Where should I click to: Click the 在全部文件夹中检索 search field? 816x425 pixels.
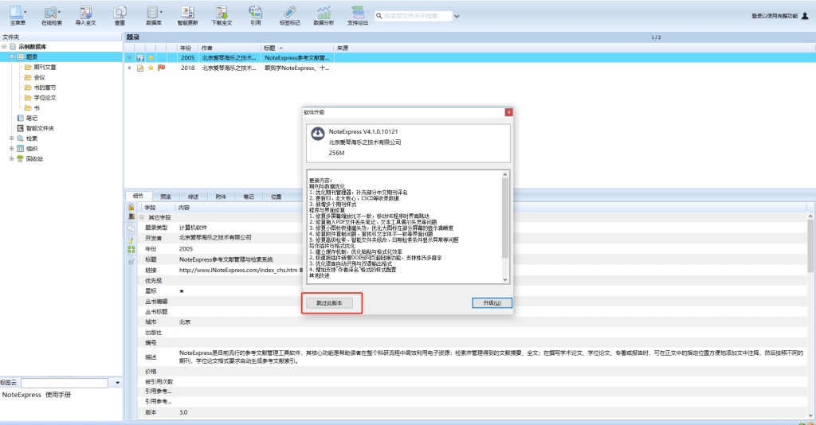click(416, 15)
